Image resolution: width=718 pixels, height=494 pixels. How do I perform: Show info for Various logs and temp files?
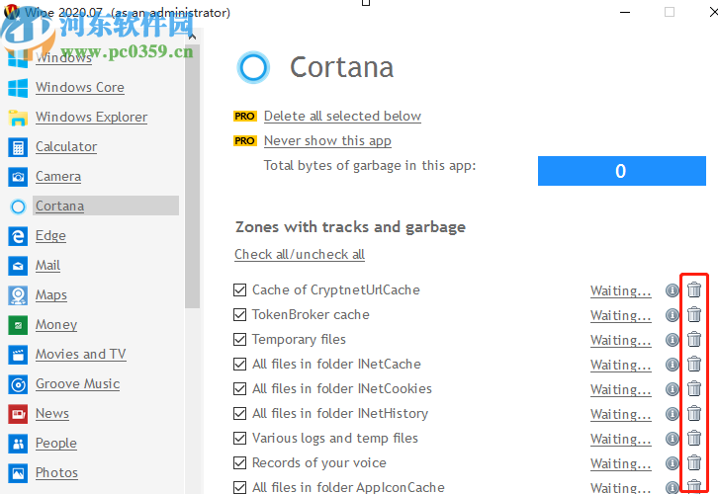pyautogui.click(x=672, y=439)
